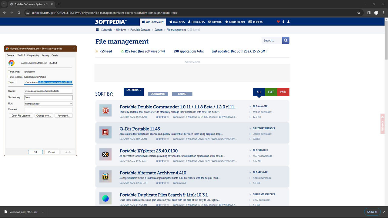Open Chrome side panel icon
This screenshot has width=388, height=218.
369,13
